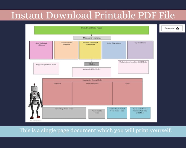The height and width of the screenshot is (148, 186).
Task: Click Healthy Adult Mode & Good Parent box
Action: click(117, 113)
